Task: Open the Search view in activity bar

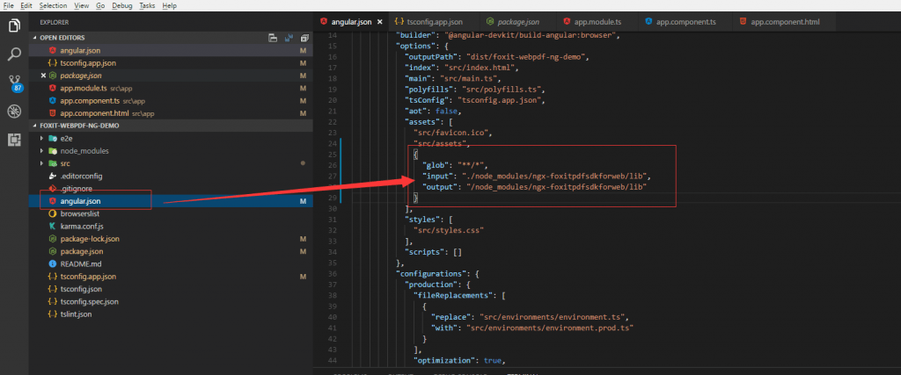Action: 14,54
